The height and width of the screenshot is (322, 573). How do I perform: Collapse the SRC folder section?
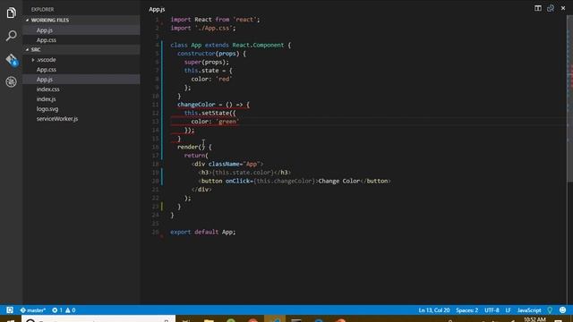(x=81, y=50)
